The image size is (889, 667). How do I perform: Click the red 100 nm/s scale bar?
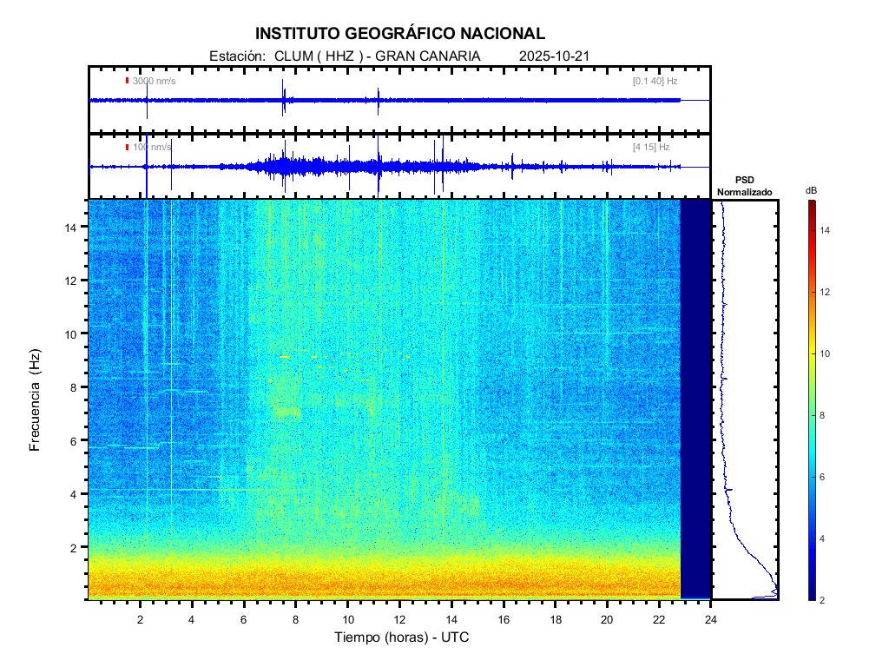[x=128, y=148]
